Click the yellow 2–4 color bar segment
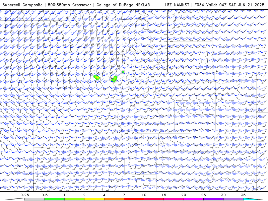 click(x=94, y=199)
